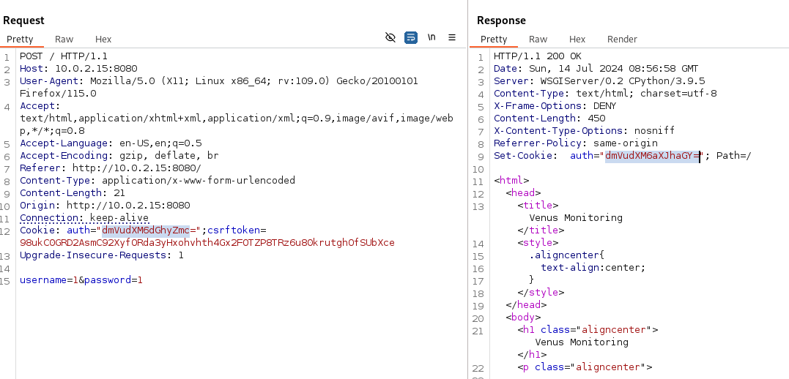Viewport: 789px width, 379px height.
Task: Switch to the Response Hex tab
Action: click(x=577, y=39)
